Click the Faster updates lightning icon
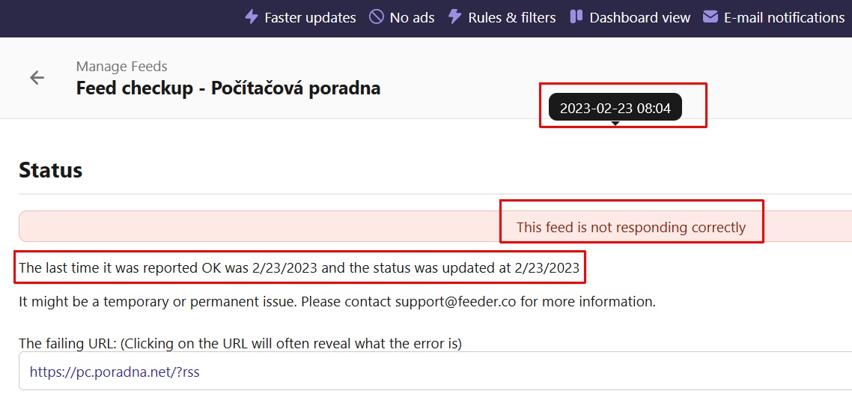This screenshot has height=403, width=852. coord(252,16)
